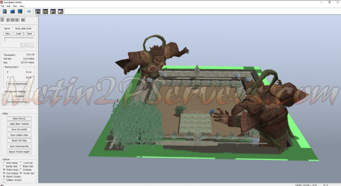341x186 pixels.
Task: Uncheck the Object Output checkbox
Action: click(4, 176)
